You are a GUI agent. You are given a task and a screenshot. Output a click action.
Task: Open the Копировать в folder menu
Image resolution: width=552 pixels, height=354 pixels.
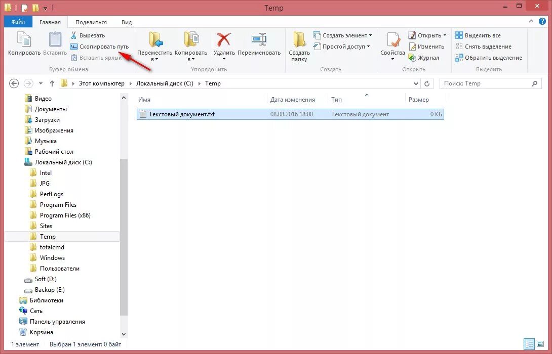(191, 47)
